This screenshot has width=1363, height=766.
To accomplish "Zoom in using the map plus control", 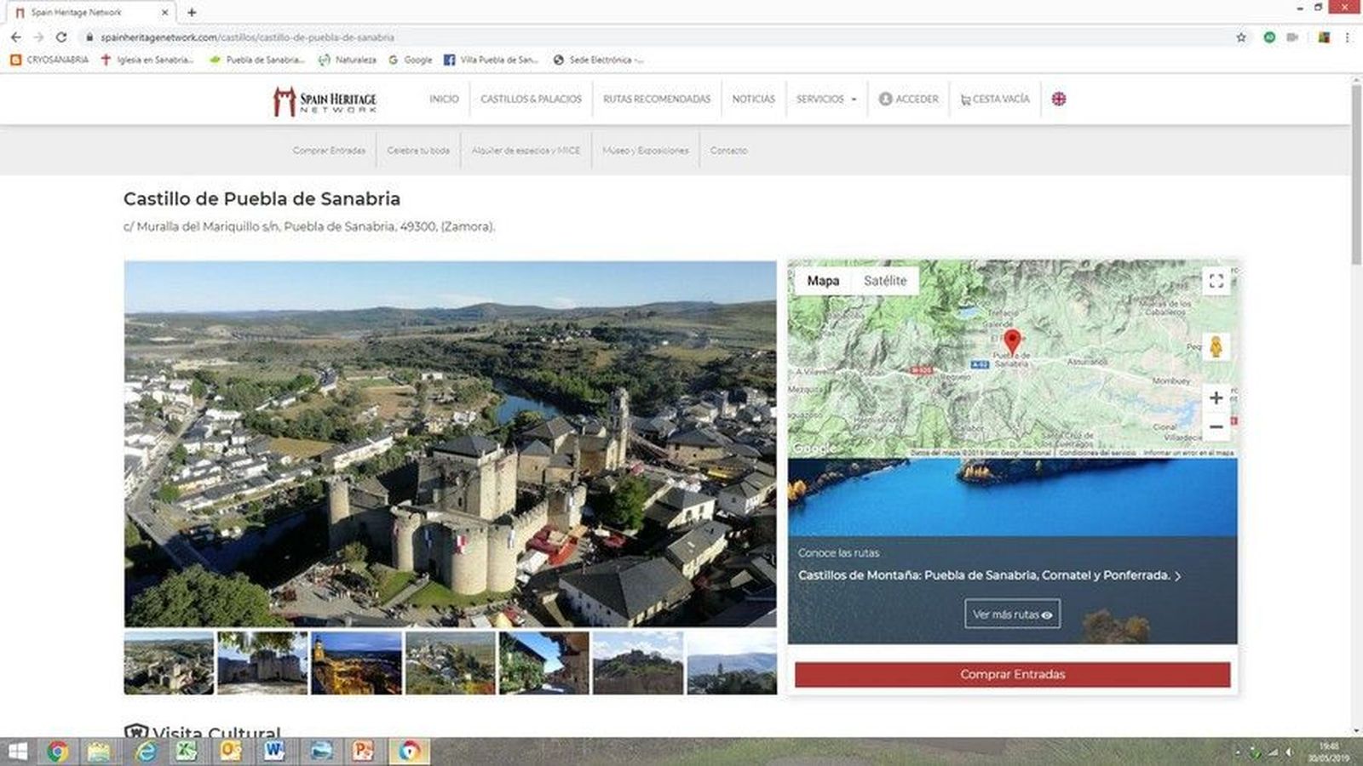I will pos(1216,397).
